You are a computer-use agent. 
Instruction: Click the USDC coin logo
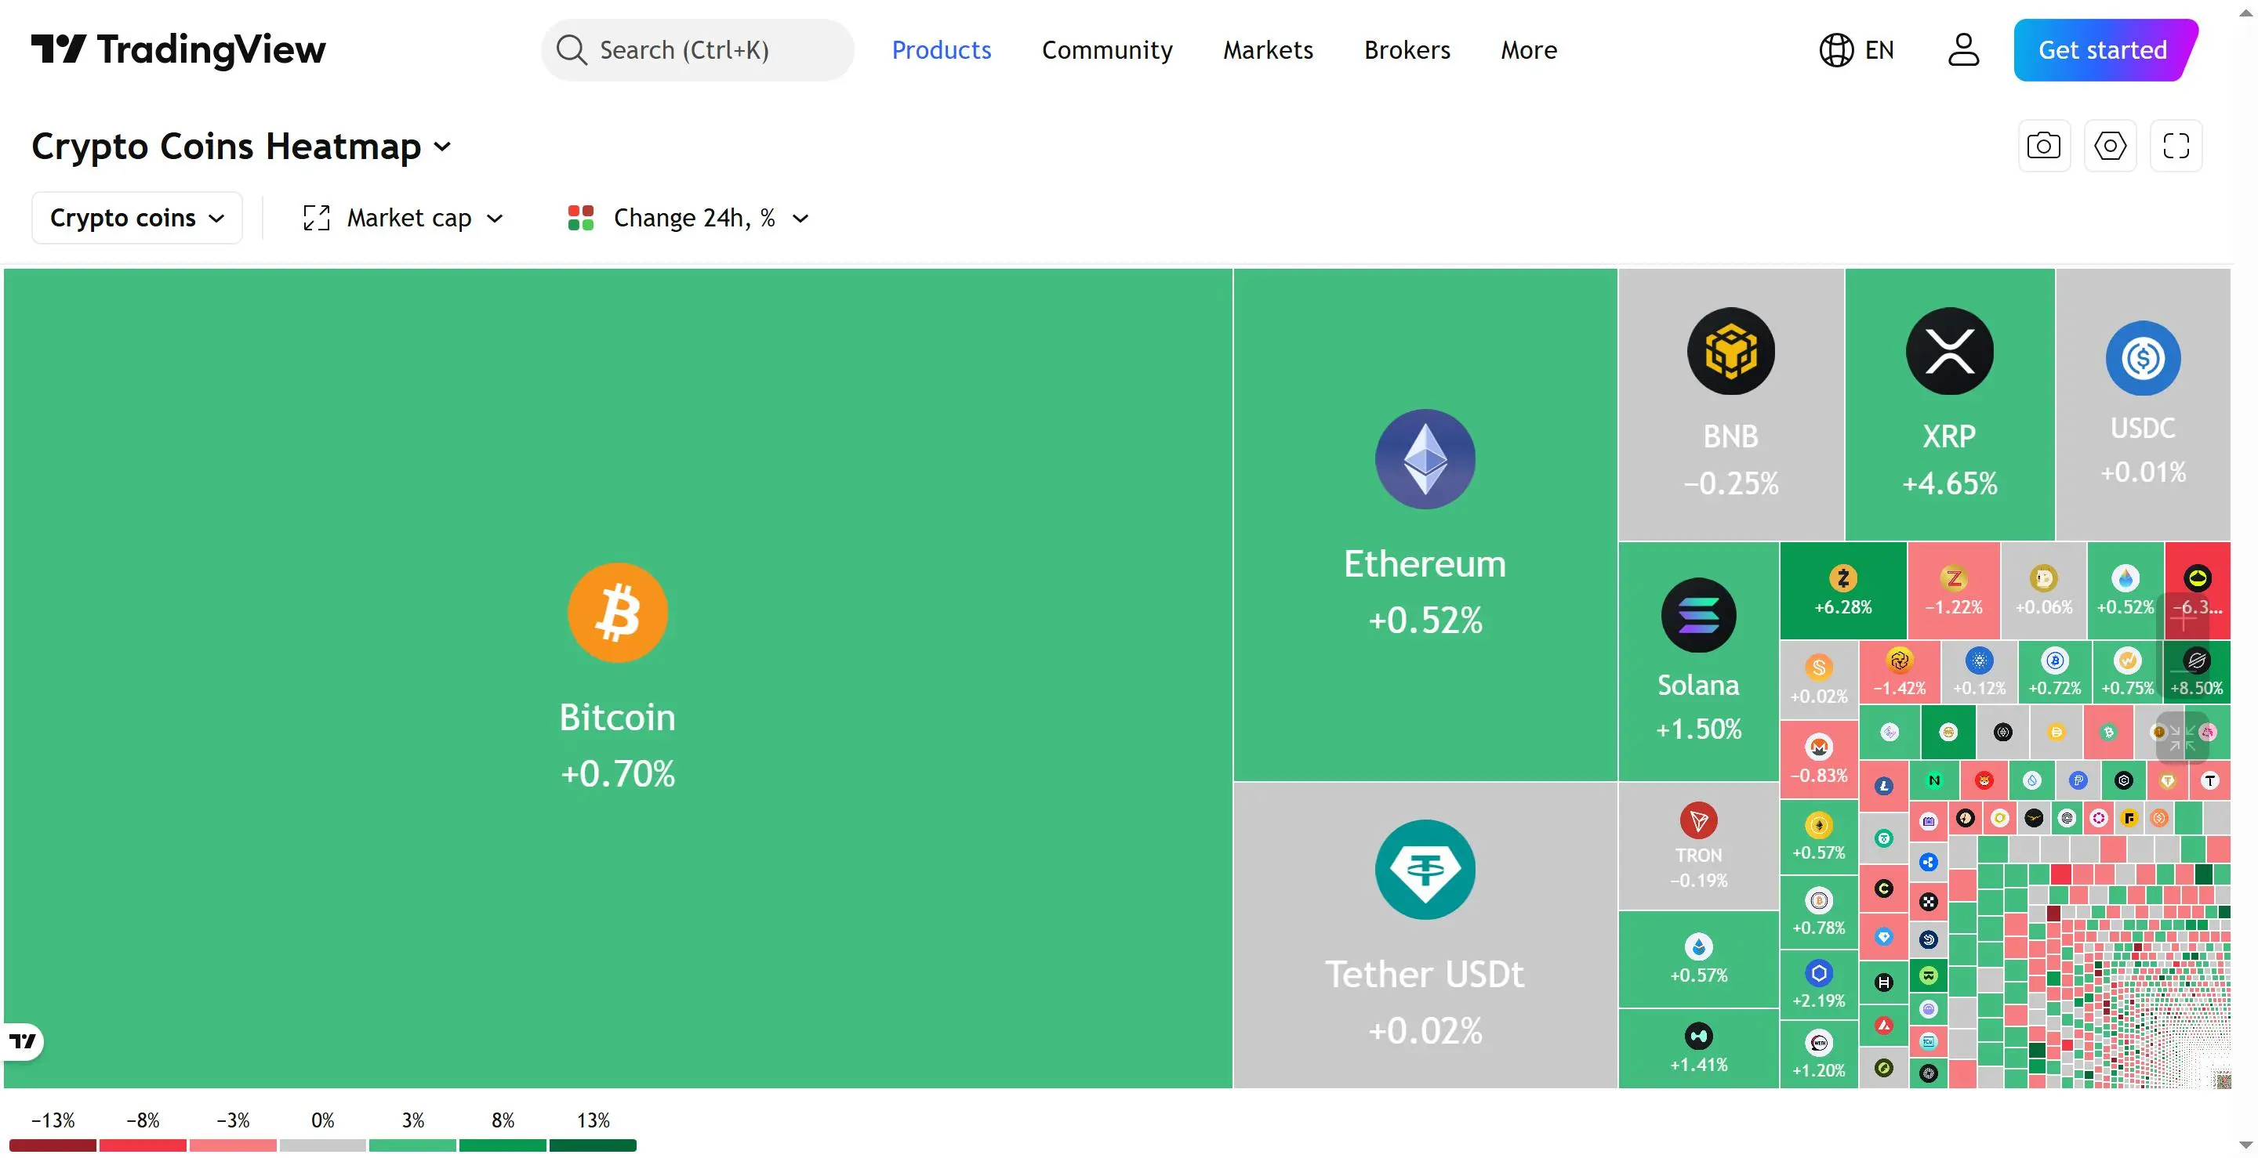pyautogui.click(x=2144, y=357)
